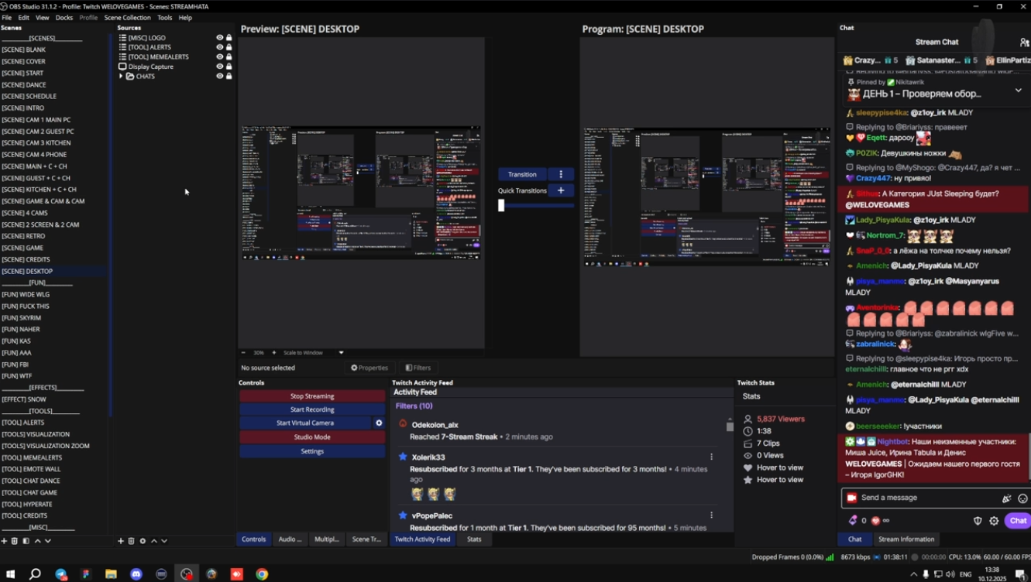Open the File menu
The width and height of the screenshot is (1031, 582).
7,18
